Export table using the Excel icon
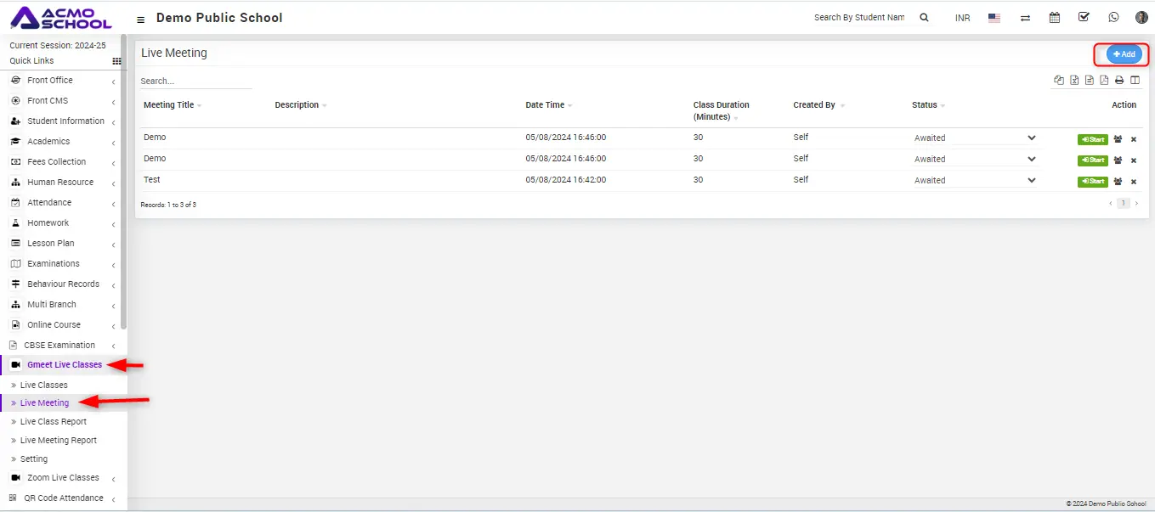Image resolution: width=1155 pixels, height=512 pixels. tap(1074, 81)
